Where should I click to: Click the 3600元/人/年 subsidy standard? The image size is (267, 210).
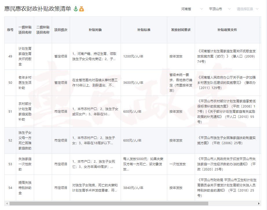coord(133,83)
